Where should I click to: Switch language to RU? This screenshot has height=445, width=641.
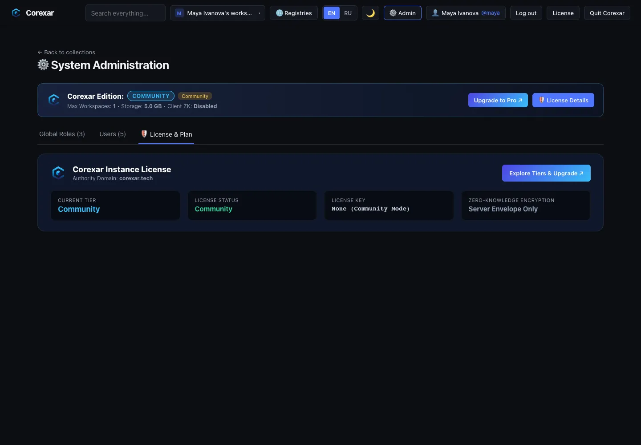point(348,13)
